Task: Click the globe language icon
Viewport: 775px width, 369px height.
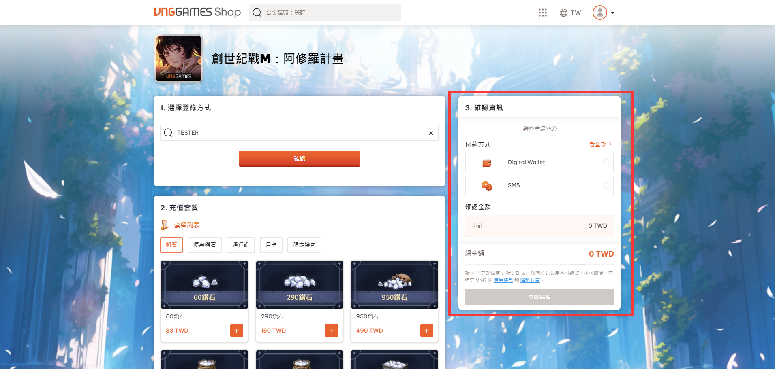Action: click(563, 13)
